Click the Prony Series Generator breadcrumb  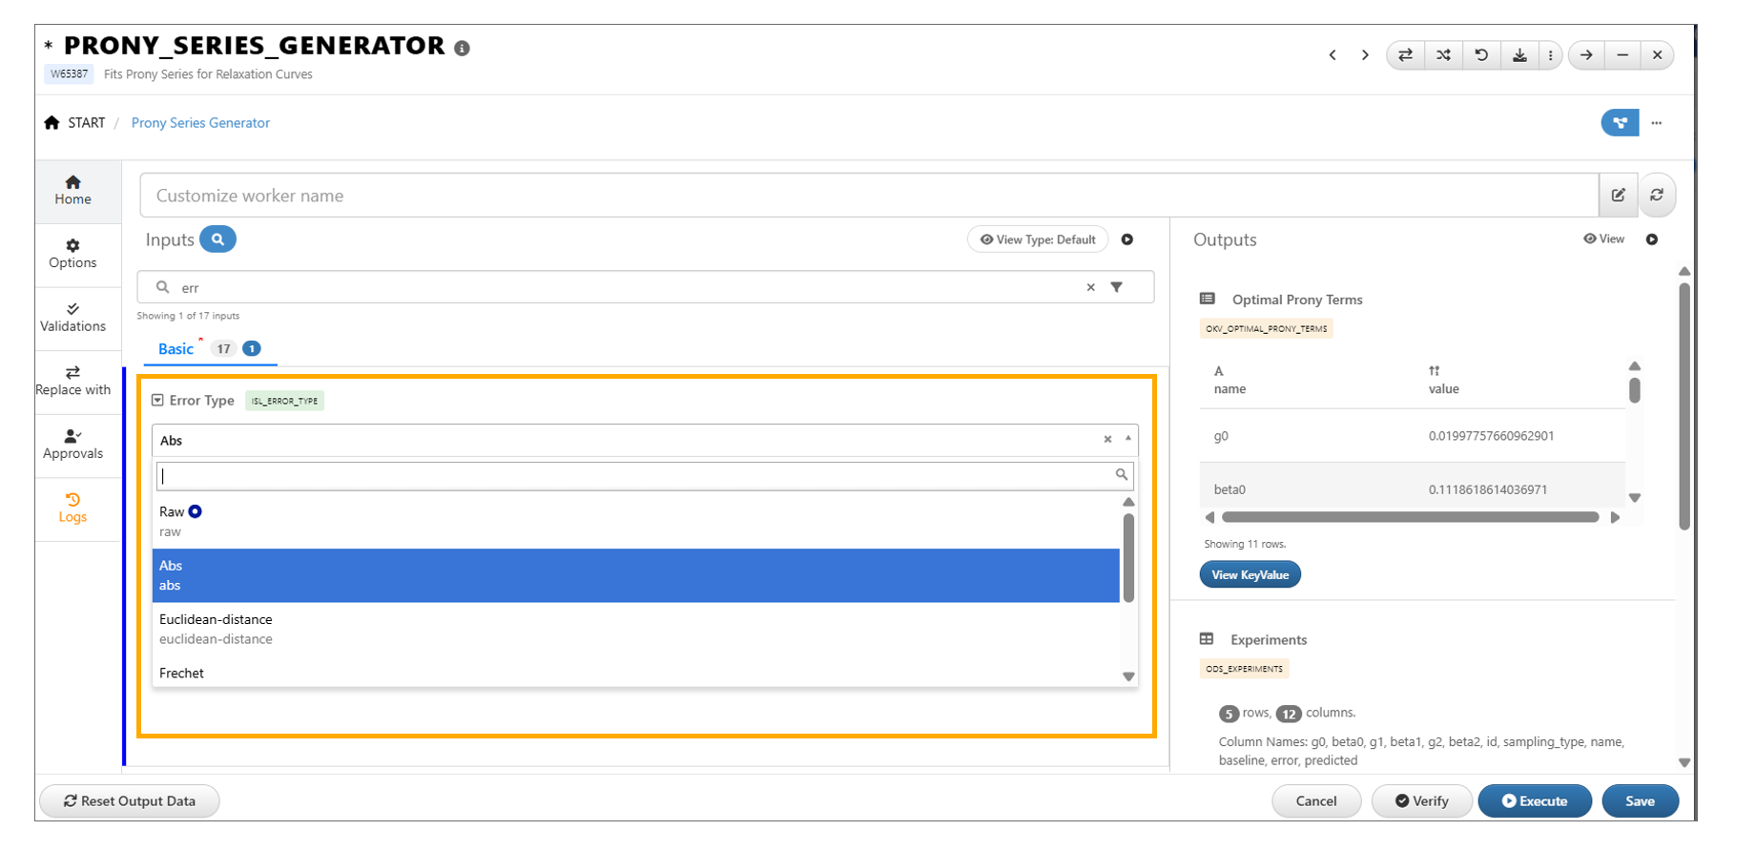(200, 123)
